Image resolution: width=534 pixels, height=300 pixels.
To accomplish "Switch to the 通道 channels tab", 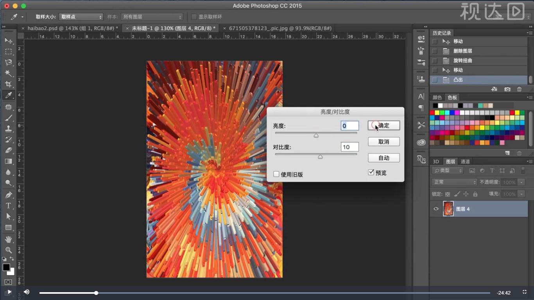I will 465,161.
